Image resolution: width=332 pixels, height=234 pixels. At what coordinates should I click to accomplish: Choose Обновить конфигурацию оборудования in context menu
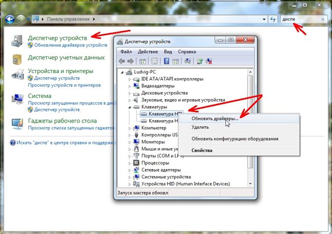[x=239, y=139]
